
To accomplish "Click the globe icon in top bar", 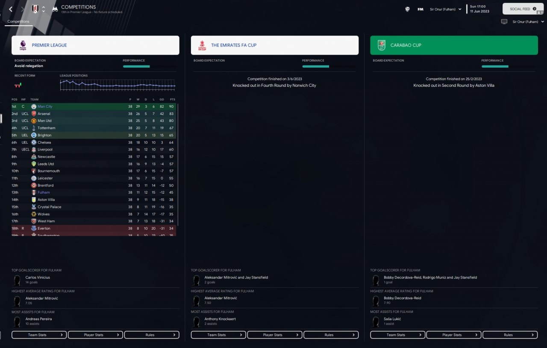I will (x=407, y=9).
